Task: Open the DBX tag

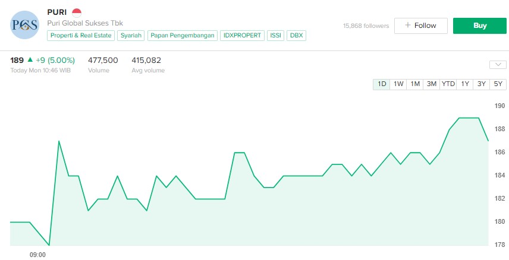Action: (x=296, y=36)
